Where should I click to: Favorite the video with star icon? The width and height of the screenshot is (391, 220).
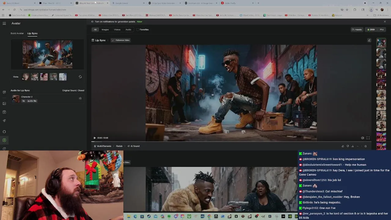click(x=366, y=146)
